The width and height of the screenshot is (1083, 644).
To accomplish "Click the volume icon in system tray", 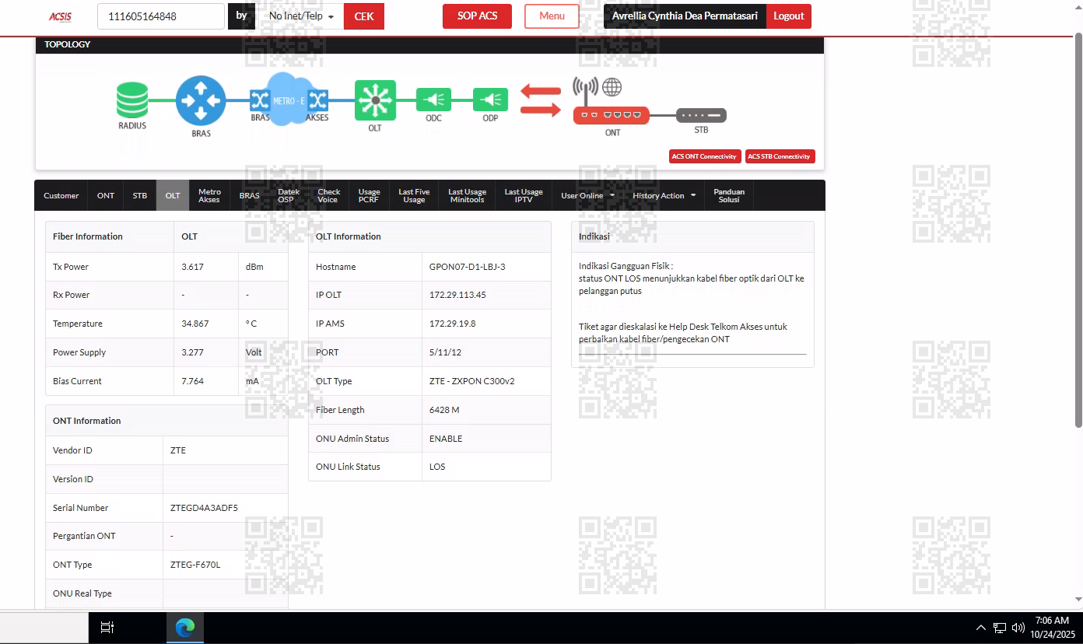I will [1018, 628].
